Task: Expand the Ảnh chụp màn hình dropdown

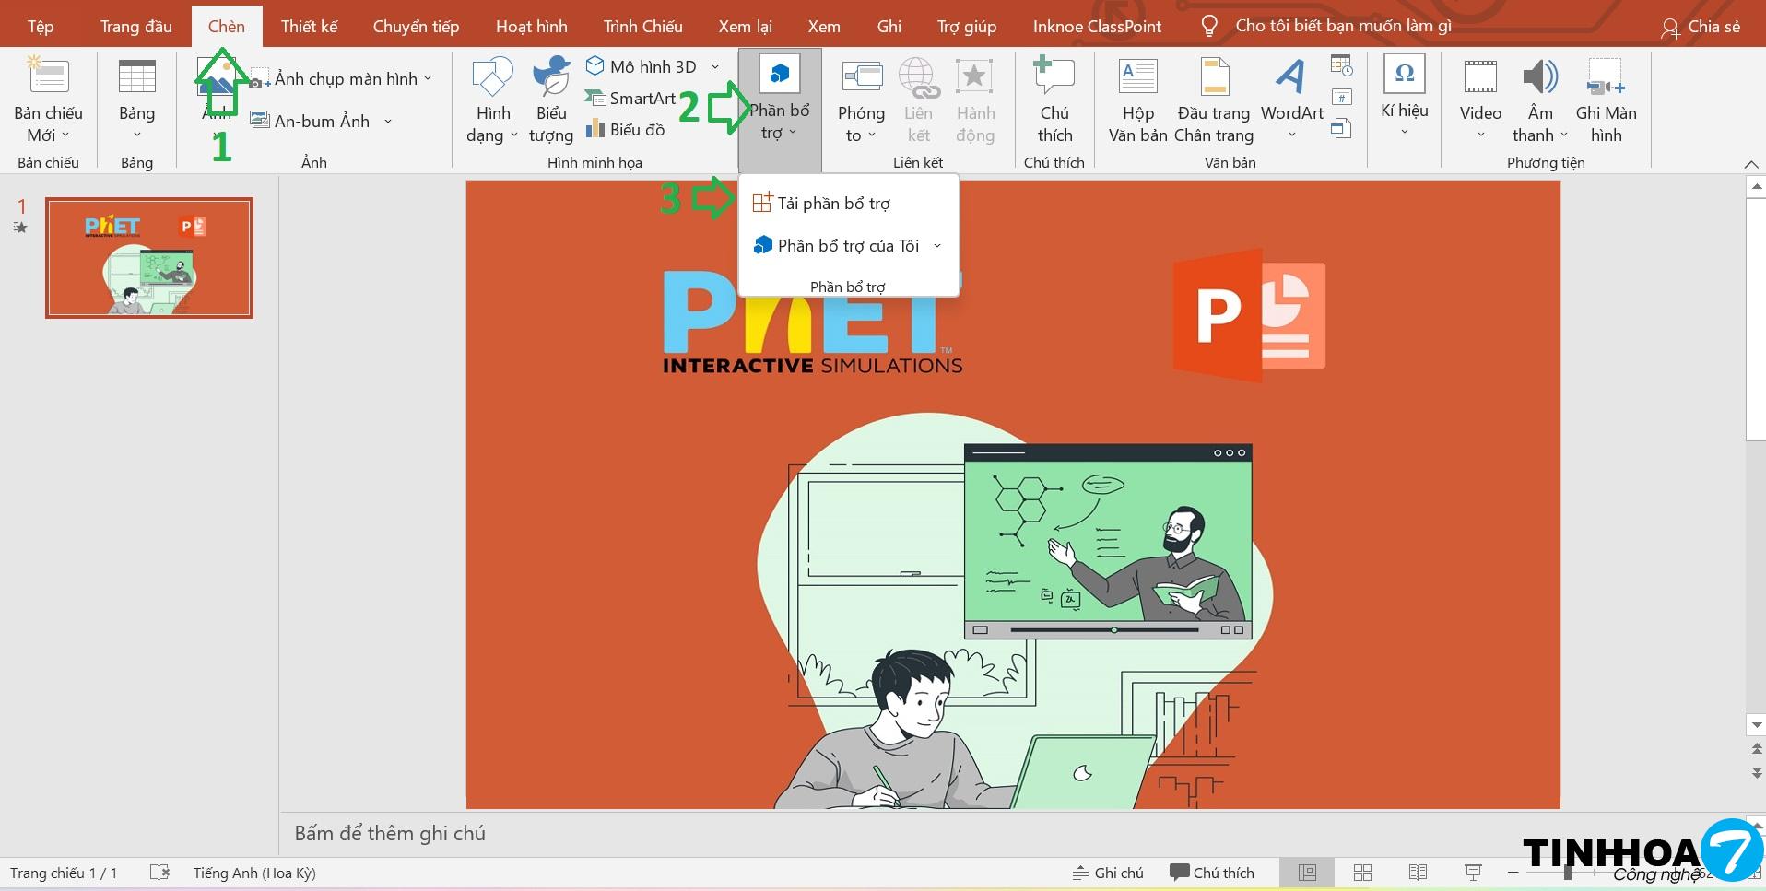Action: click(428, 79)
